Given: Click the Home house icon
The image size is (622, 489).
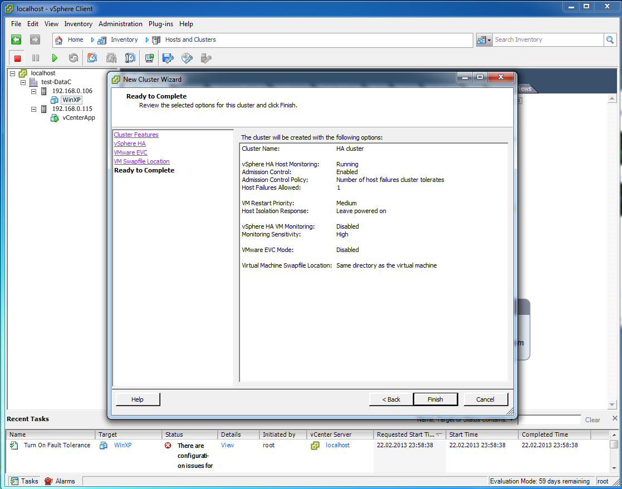Looking at the screenshot, I should [58, 40].
